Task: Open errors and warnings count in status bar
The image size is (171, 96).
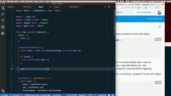Action: point(16,95)
